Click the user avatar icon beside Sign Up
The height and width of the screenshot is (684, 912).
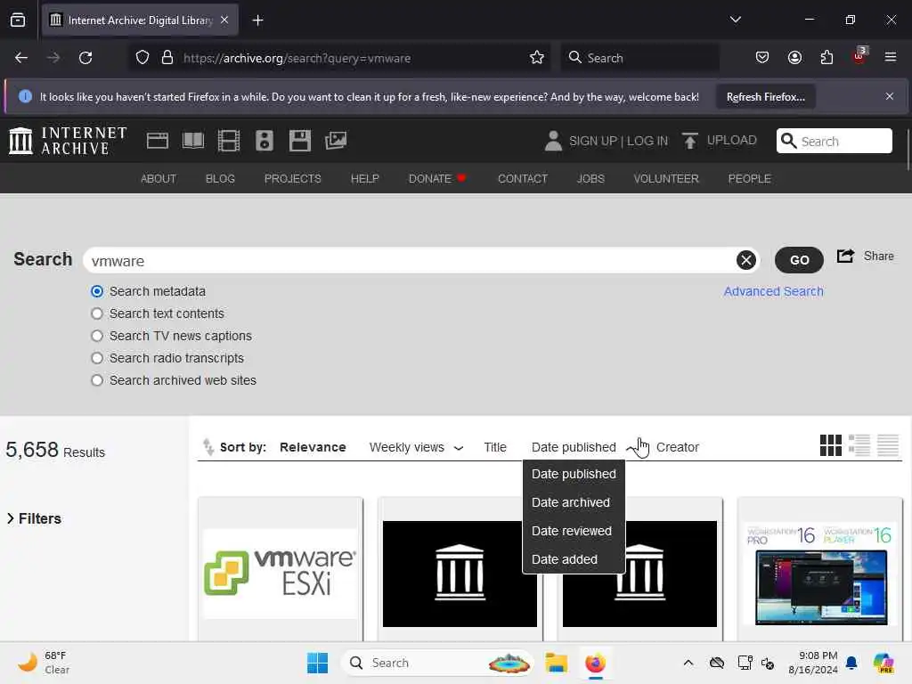[553, 141]
